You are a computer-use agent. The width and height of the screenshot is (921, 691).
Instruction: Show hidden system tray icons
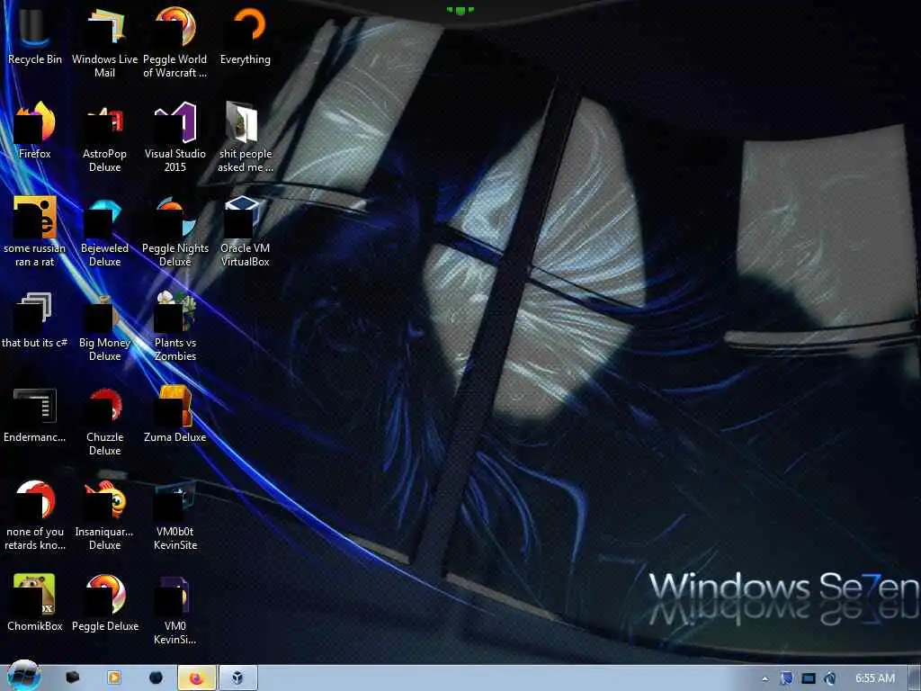pyautogui.click(x=765, y=678)
